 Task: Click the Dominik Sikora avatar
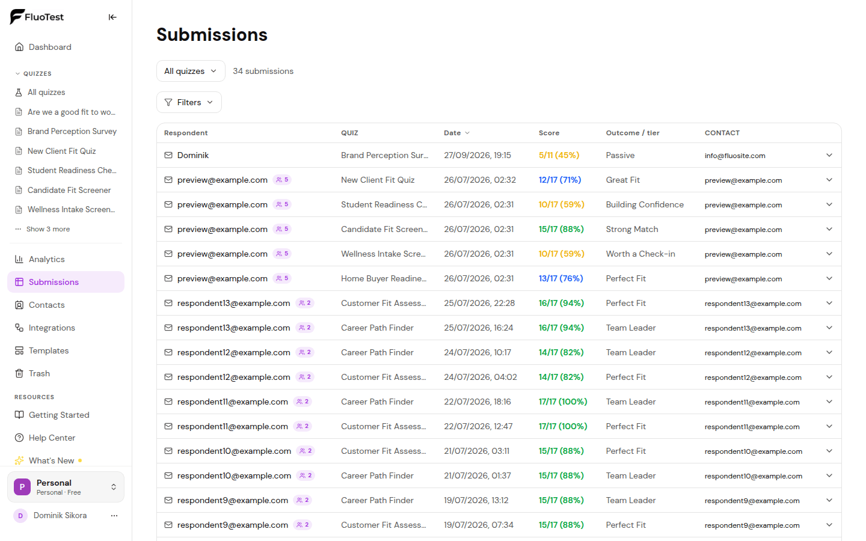(20, 516)
